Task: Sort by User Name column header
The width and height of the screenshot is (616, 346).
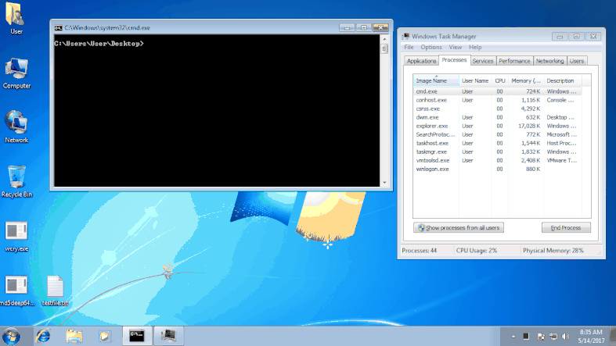Action: point(475,80)
